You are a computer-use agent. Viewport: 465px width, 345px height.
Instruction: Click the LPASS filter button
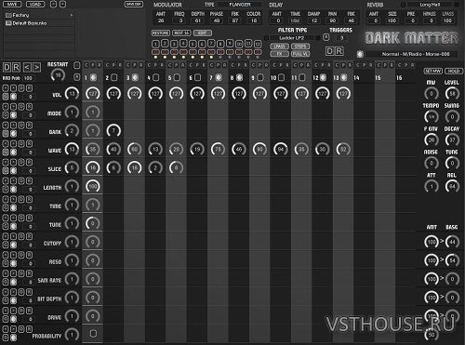(279, 46)
